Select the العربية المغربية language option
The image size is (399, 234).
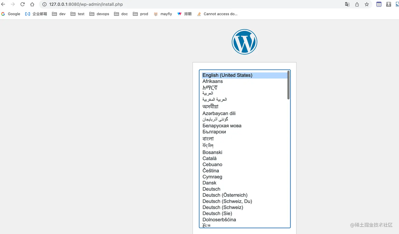[244, 99]
